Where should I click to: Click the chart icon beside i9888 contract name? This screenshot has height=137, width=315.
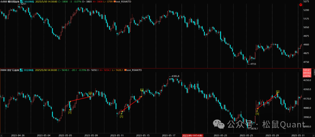coord(21,70)
